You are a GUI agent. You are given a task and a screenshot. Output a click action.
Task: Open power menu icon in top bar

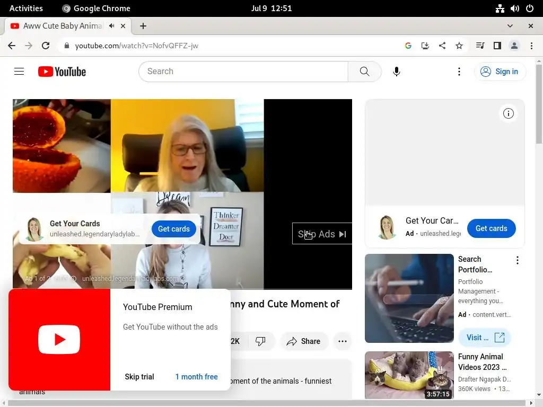coord(530,8)
